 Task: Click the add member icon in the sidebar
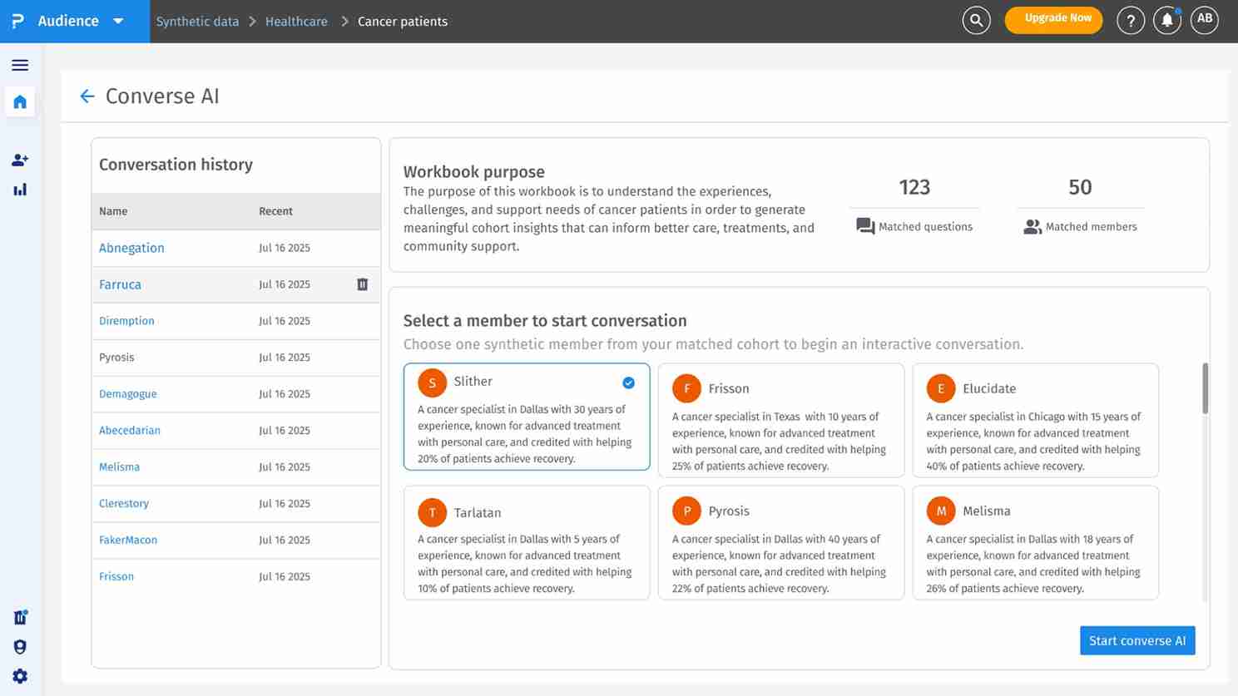pos(20,160)
